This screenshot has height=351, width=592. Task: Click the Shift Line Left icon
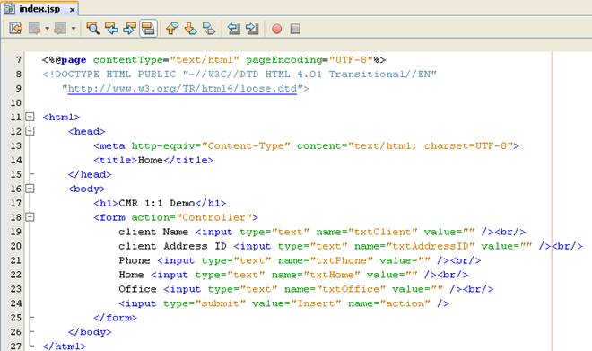(234, 29)
